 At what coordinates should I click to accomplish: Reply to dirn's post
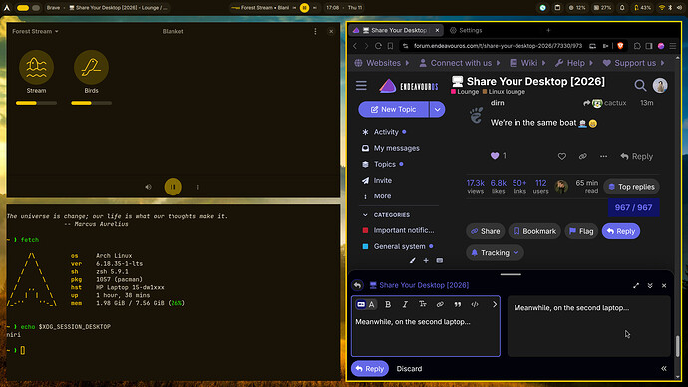pos(637,156)
